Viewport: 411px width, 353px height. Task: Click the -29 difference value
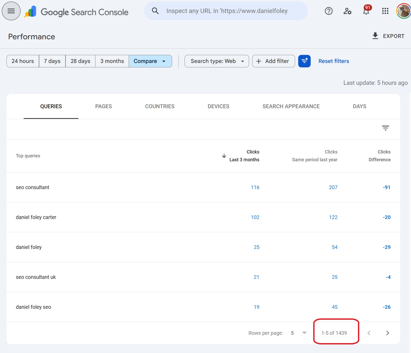pos(387,247)
